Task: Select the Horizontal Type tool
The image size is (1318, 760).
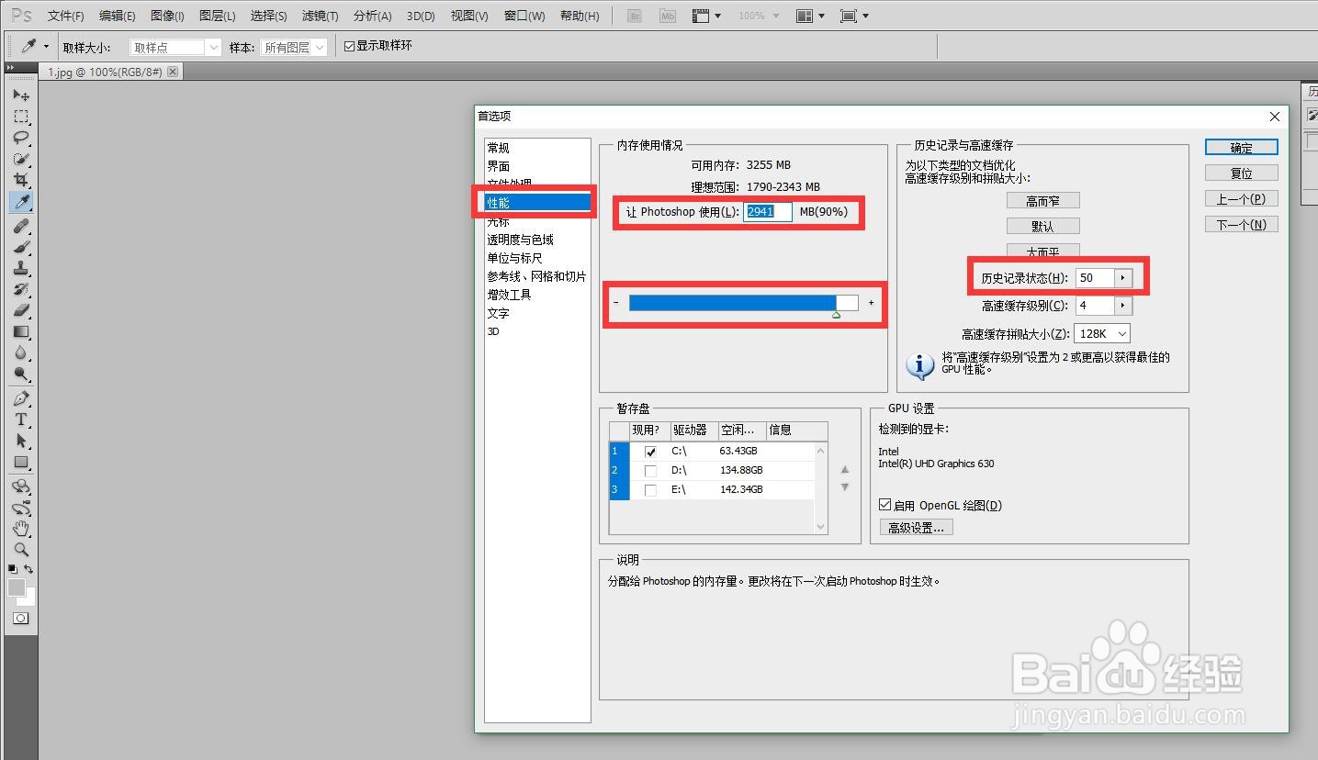Action: pyautogui.click(x=20, y=420)
